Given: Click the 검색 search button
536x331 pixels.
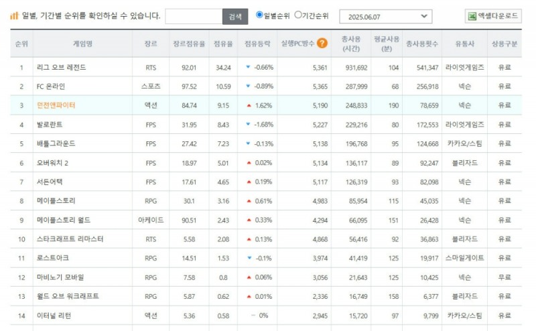Looking at the screenshot, I should pos(235,16).
